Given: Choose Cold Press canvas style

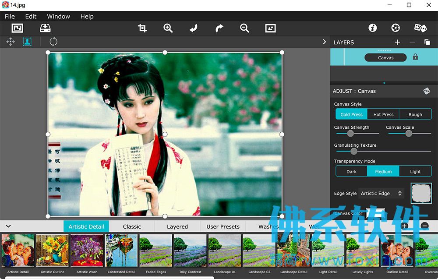Looking at the screenshot, I should coord(351,114).
